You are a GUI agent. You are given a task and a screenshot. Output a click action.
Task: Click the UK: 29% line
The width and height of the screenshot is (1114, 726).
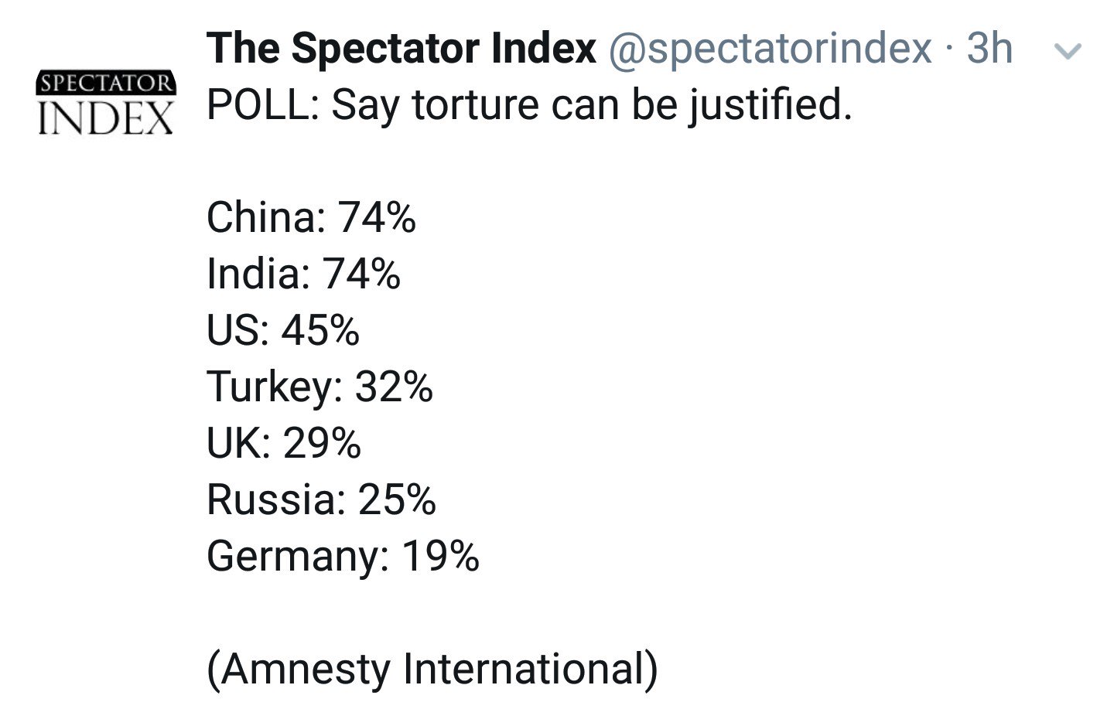point(283,442)
